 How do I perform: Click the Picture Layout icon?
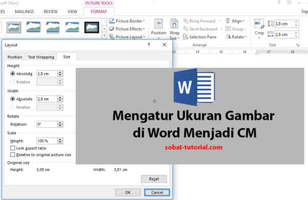coord(112,37)
